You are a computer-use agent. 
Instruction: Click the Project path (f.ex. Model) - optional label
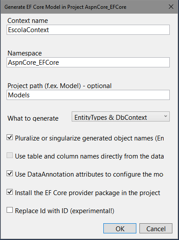tap(60, 86)
